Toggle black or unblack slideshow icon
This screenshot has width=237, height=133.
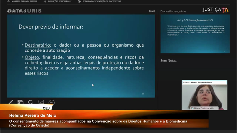pos(41,102)
